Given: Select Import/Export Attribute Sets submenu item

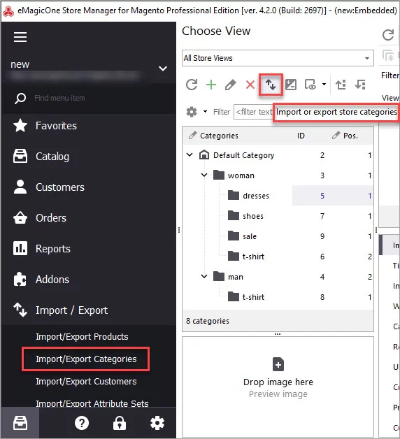Looking at the screenshot, I should (x=92, y=403).
